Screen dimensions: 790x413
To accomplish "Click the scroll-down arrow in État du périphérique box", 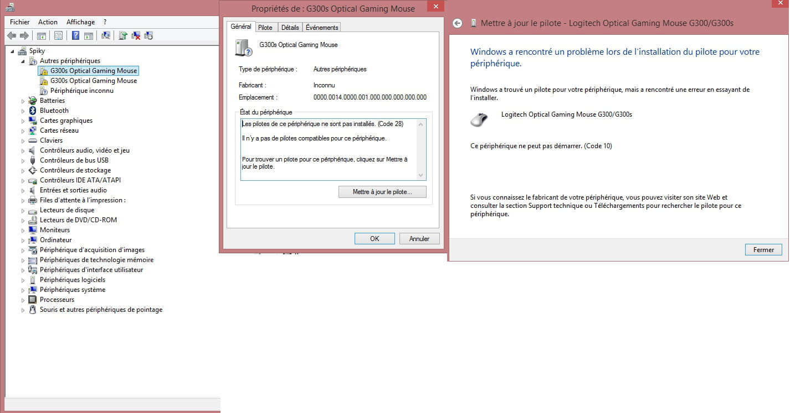I will tap(422, 175).
